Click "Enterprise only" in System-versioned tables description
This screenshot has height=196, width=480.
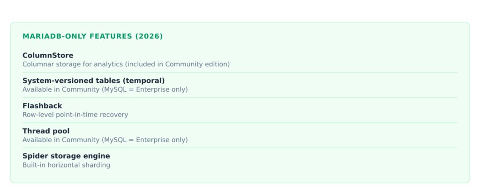(x=162, y=90)
